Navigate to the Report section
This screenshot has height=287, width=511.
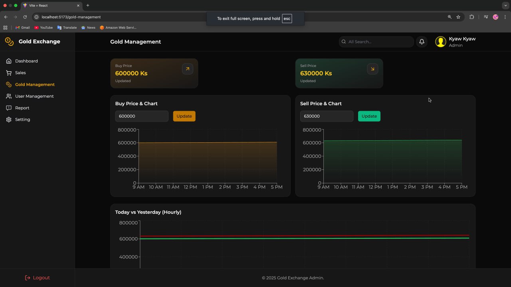coord(22,108)
